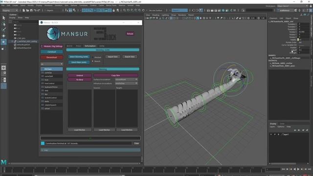Click the New Scene icon in status line
This screenshot has width=313, height=176.
pyautogui.click(x=23, y=10)
